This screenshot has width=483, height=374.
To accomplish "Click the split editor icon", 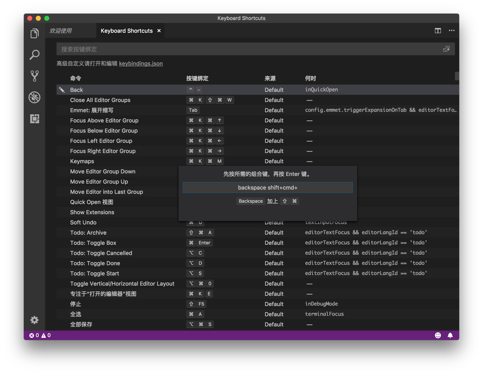I will (438, 31).
